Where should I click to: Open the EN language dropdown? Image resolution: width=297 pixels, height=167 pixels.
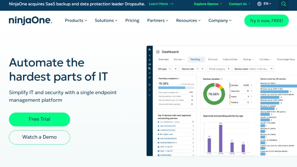pyautogui.click(x=267, y=4)
